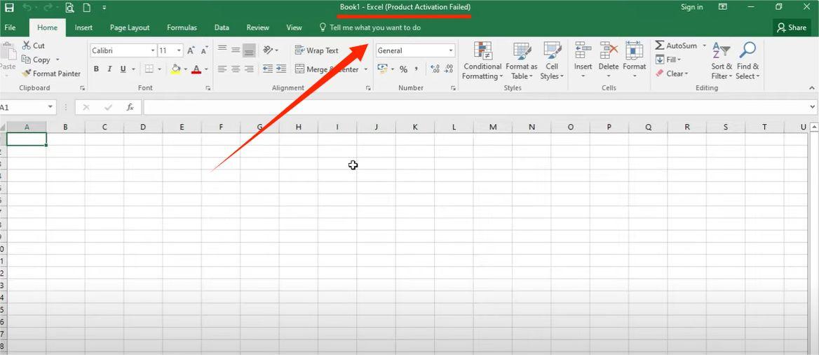Click the New blank document icon
The width and height of the screenshot is (819, 355).
click(87, 7)
